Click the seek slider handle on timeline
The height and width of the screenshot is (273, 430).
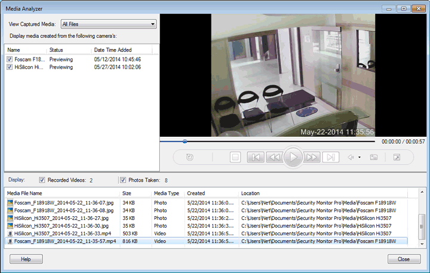tap(185, 142)
